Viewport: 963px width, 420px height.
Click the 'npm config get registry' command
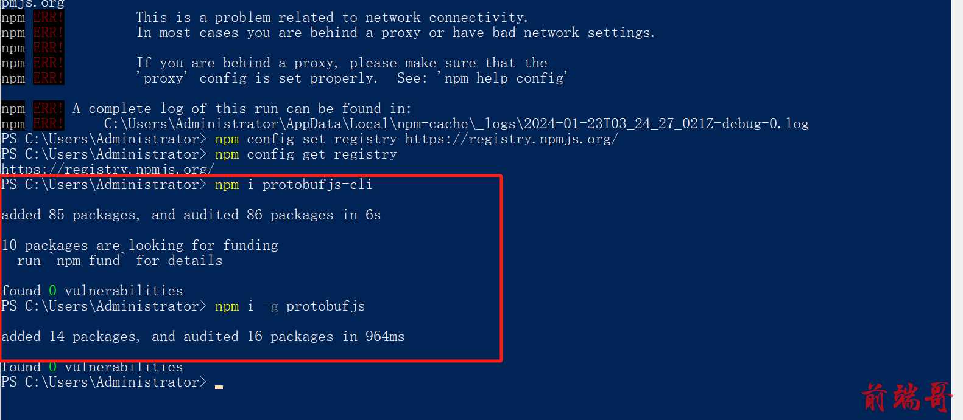(x=306, y=154)
